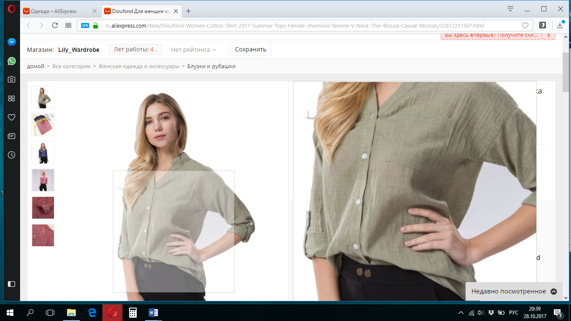Select the green shirt model thumbnail
Screen dimensions: 571x321
(43, 97)
